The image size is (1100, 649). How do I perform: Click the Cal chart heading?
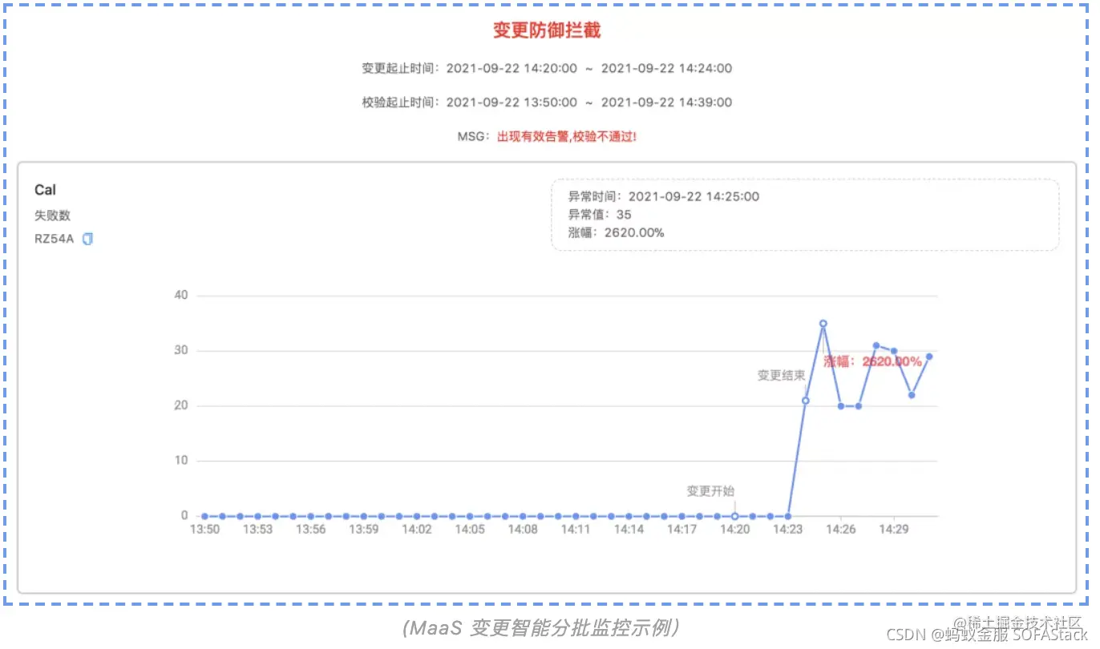pos(45,190)
